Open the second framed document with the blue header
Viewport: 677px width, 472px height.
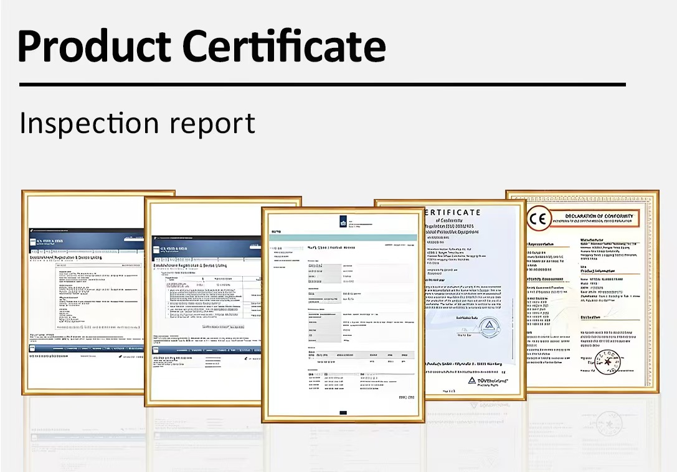(203, 302)
